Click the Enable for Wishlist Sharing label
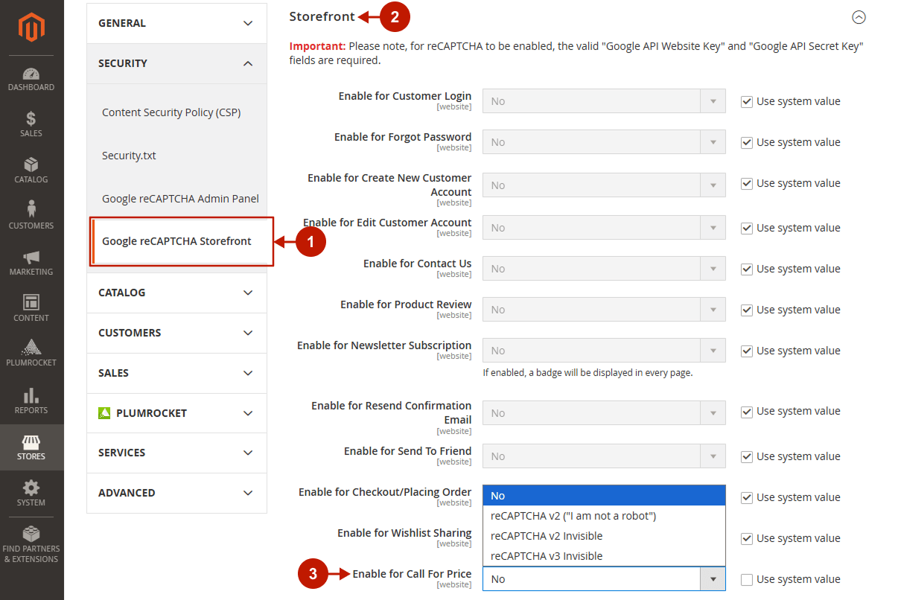Viewport: 898px width, 600px height. (x=404, y=532)
